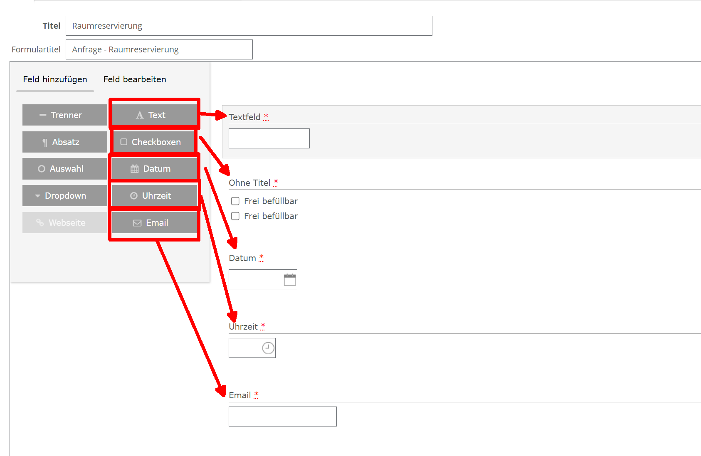
Task: Focus the Formulartitel input field
Action: point(159,49)
